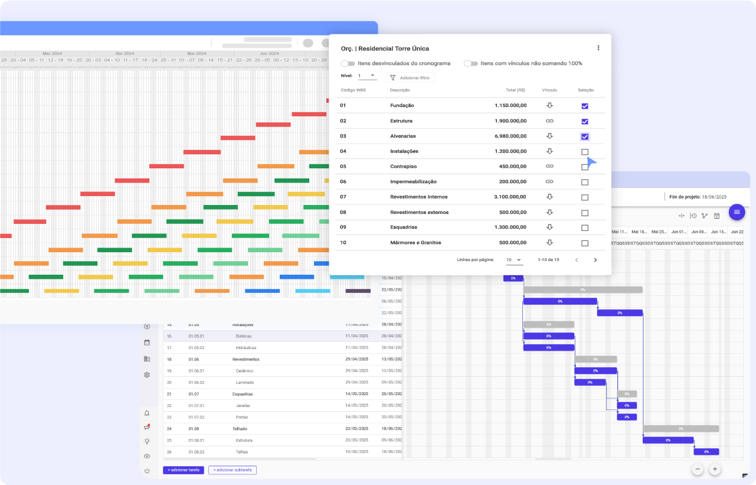Check the Revestimentos externos selection checkbox
The width and height of the screenshot is (756, 485).
pos(585,213)
